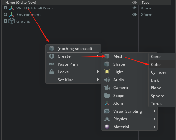Toggle visibility eye for World prim
The image size is (176, 140).
tap(135, 8)
